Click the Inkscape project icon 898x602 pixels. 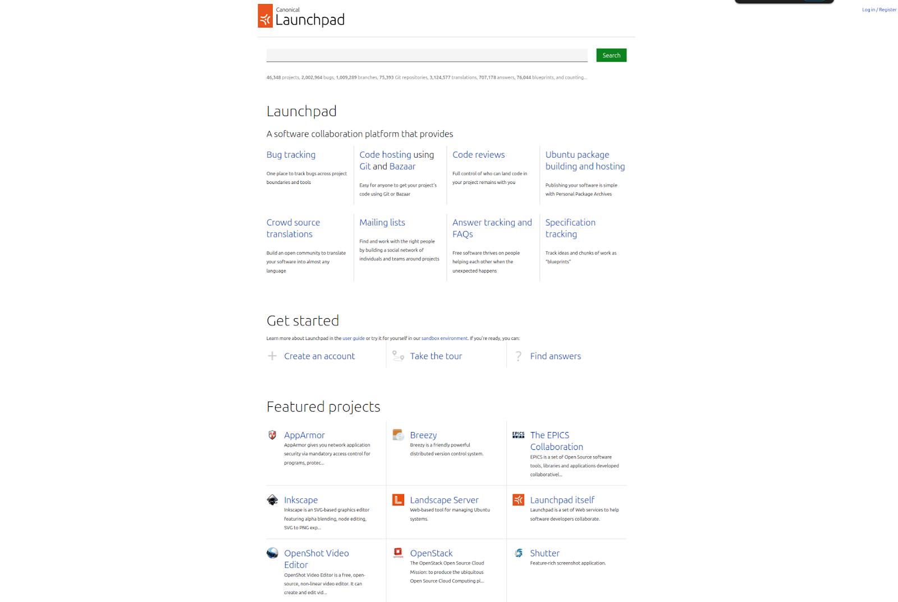pos(272,500)
